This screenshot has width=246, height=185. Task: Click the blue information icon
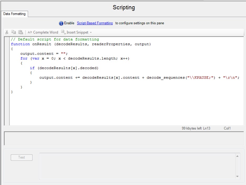point(61,23)
